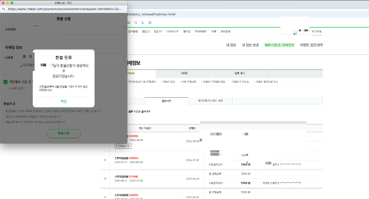Click the 이메일 input field in popup
Screen dimensions: 369x199
(71, 58)
